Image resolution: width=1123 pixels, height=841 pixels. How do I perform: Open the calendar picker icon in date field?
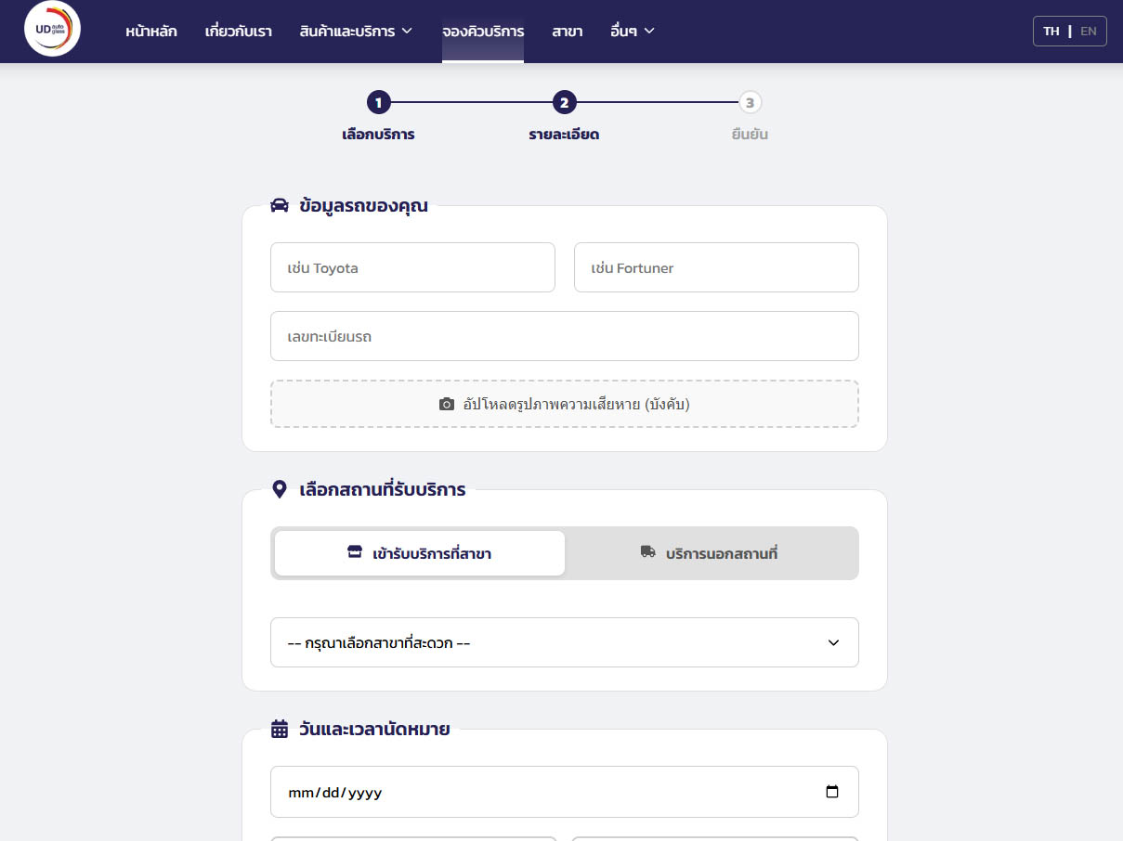pos(831,792)
